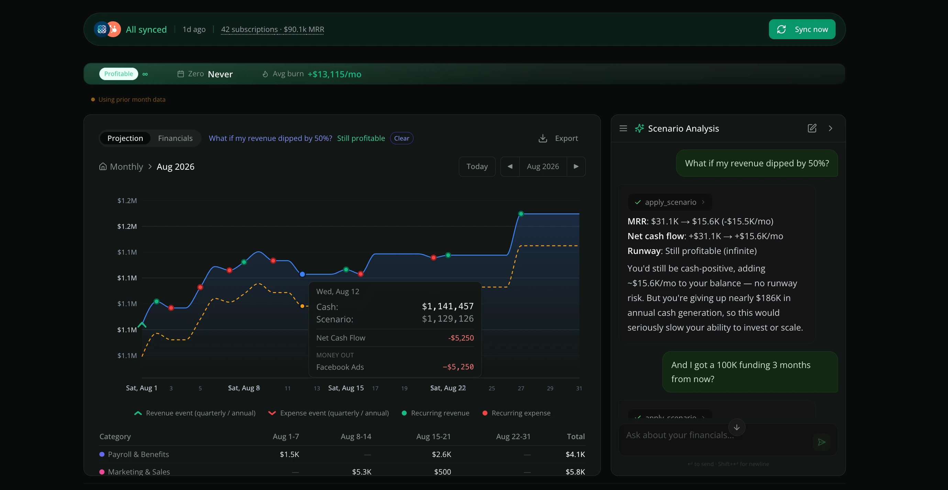Click the Aug 22-31 column header
The height and width of the screenshot is (490, 948).
[514, 436]
